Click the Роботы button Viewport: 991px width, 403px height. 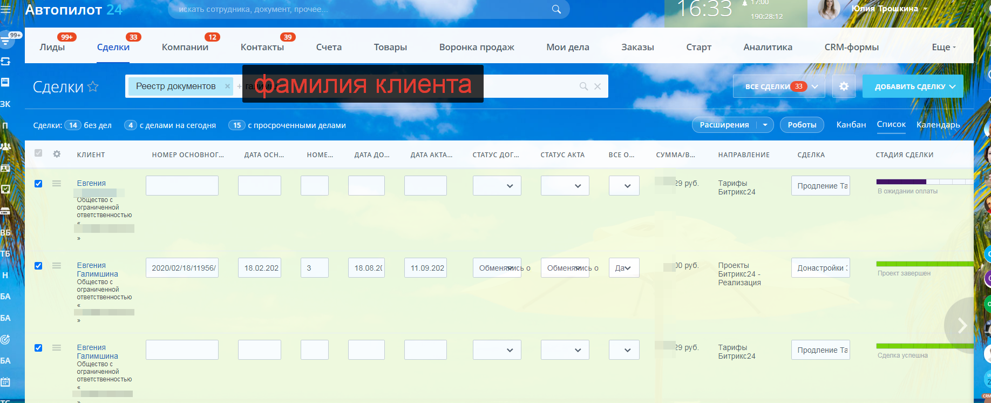pyautogui.click(x=802, y=125)
